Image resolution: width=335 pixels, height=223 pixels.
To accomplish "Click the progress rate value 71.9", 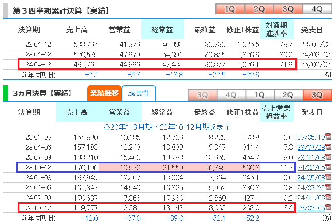I will pos(286,64).
